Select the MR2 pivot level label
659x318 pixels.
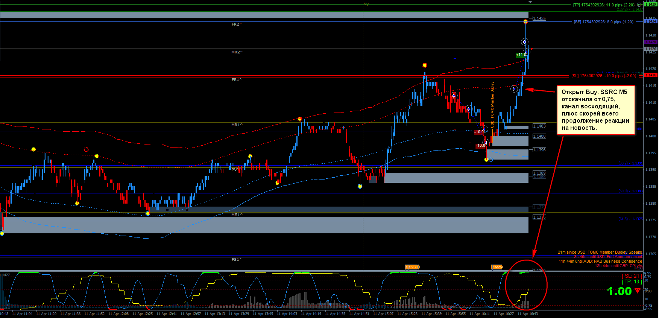[237, 52]
